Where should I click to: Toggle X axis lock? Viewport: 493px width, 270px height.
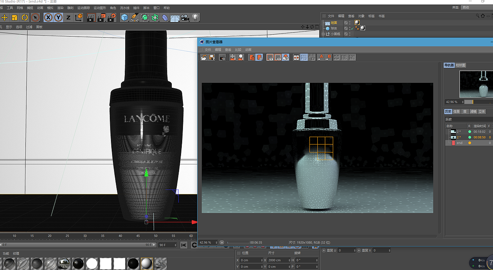48,17
